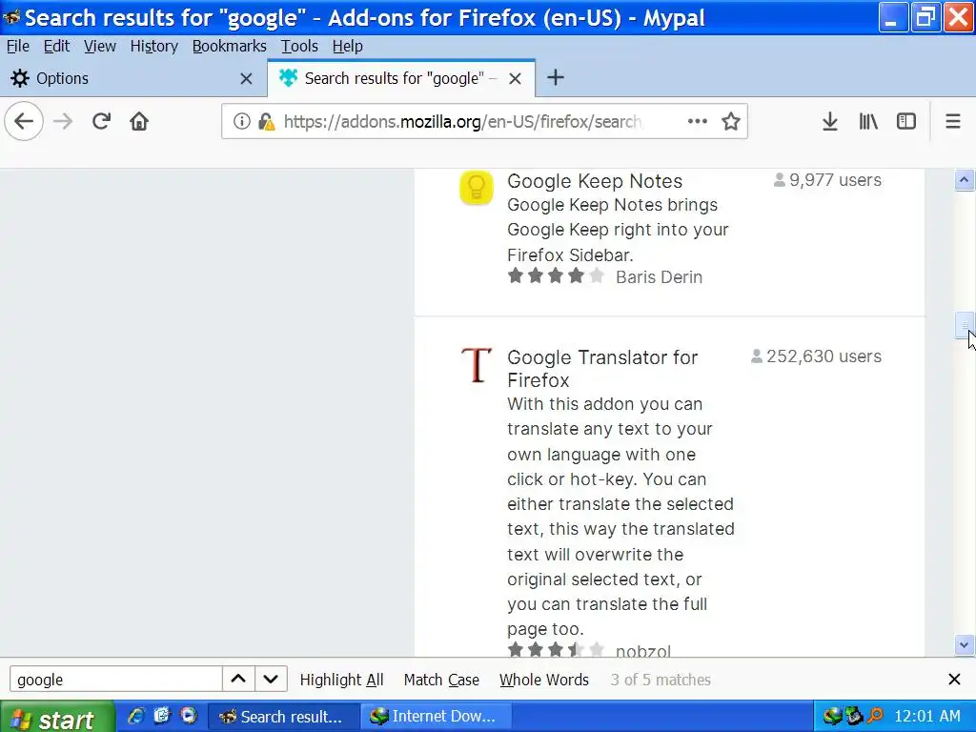This screenshot has height=732, width=976.
Task: Open the History menu
Action: (153, 46)
